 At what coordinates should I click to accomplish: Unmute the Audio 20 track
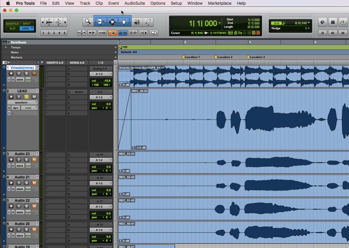[34, 229]
